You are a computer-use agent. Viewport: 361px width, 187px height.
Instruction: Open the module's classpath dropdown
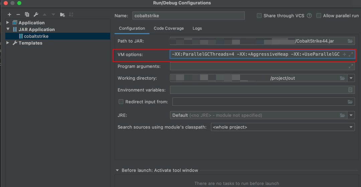tap(283, 127)
